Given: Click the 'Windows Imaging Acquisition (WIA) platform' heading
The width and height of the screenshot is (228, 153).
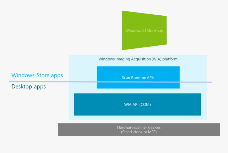Looking at the screenshot, I should point(138,59).
